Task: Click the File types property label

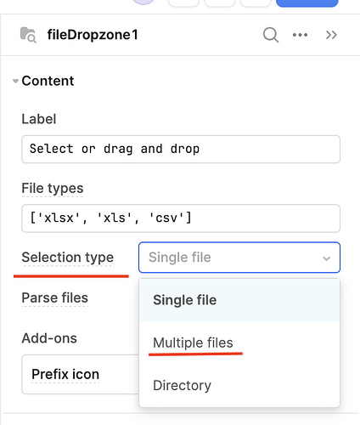Action: (x=53, y=189)
